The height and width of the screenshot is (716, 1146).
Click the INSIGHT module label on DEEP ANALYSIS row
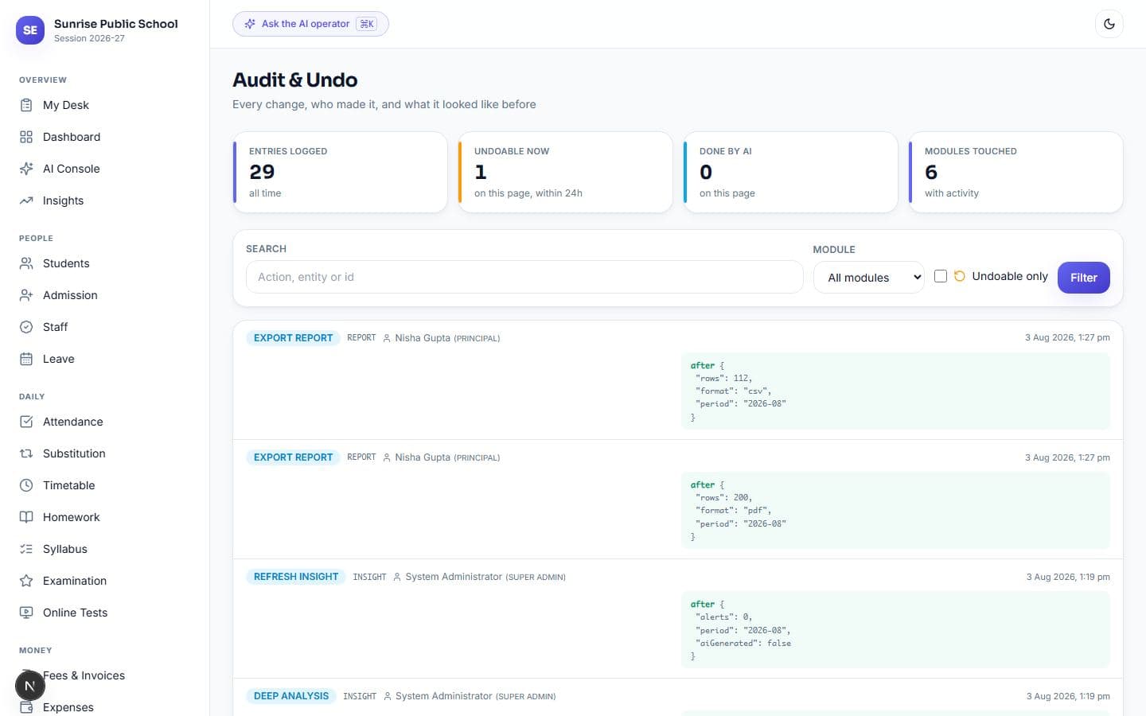(360, 696)
